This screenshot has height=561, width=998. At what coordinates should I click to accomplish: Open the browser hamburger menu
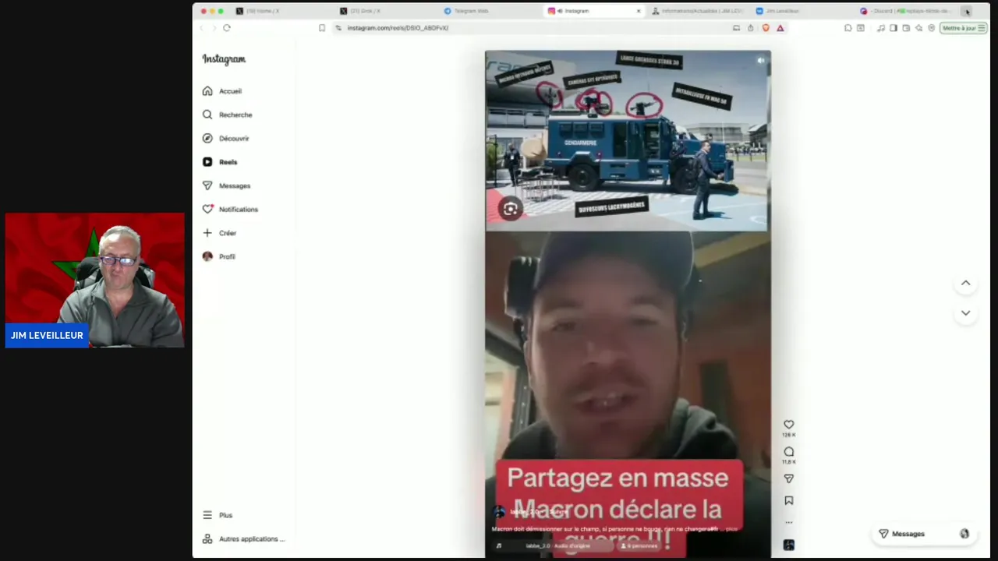pyautogui.click(x=982, y=28)
